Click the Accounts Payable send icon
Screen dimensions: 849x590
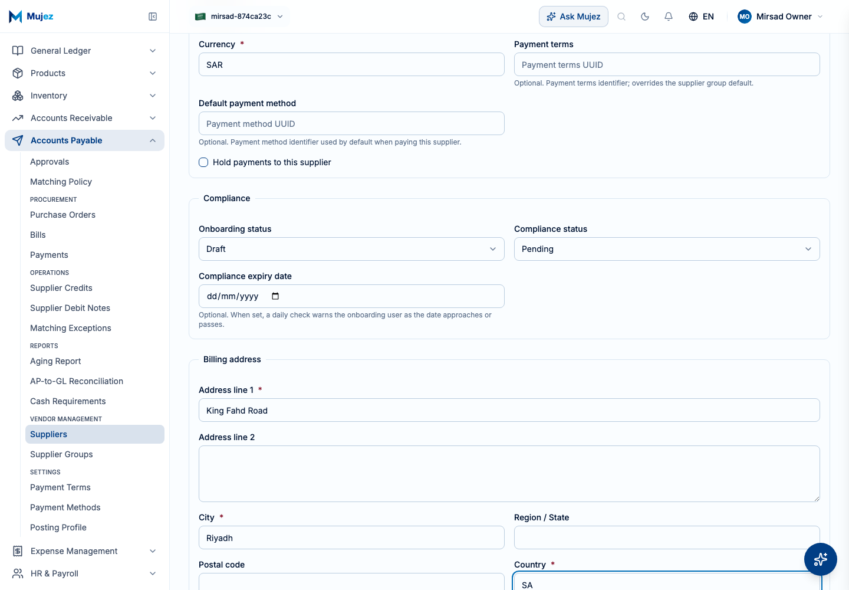pyautogui.click(x=18, y=140)
